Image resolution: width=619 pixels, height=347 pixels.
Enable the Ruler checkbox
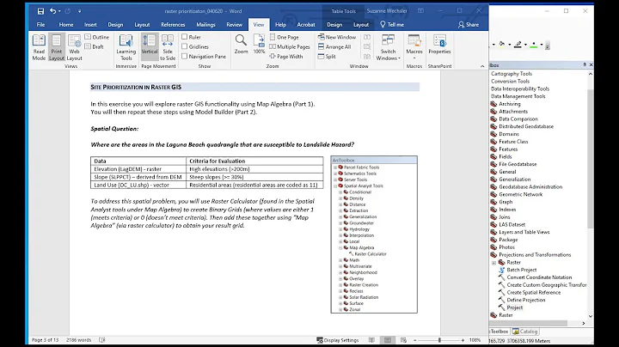click(x=184, y=37)
